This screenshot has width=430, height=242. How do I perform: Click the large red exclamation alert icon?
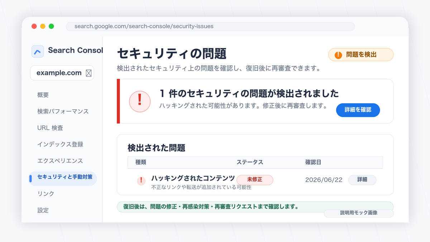(x=140, y=101)
